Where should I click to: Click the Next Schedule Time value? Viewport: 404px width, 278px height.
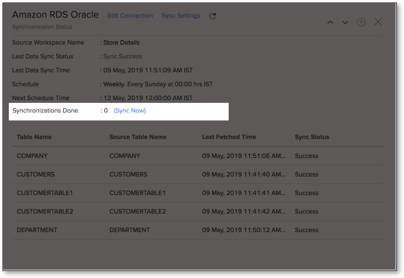coord(148,98)
